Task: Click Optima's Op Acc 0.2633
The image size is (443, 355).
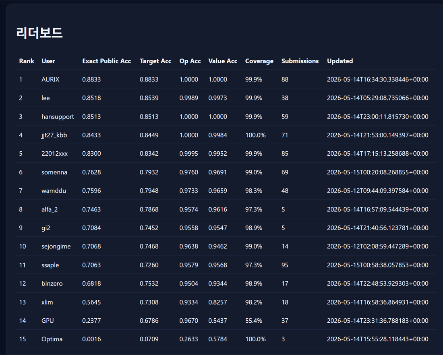Action: point(189,339)
